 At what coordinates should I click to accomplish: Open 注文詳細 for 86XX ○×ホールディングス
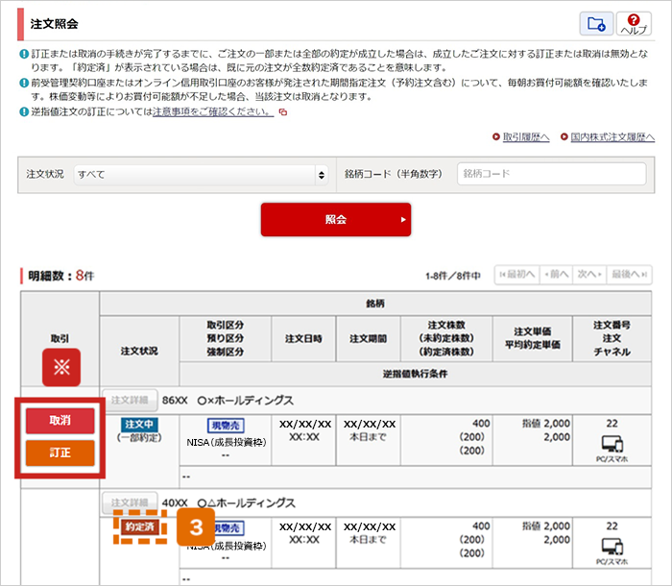point(130,401)
